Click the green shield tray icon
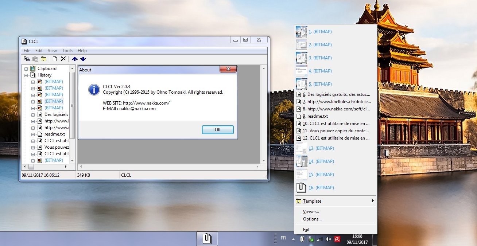The image size is (477, 246). point(311,239)
